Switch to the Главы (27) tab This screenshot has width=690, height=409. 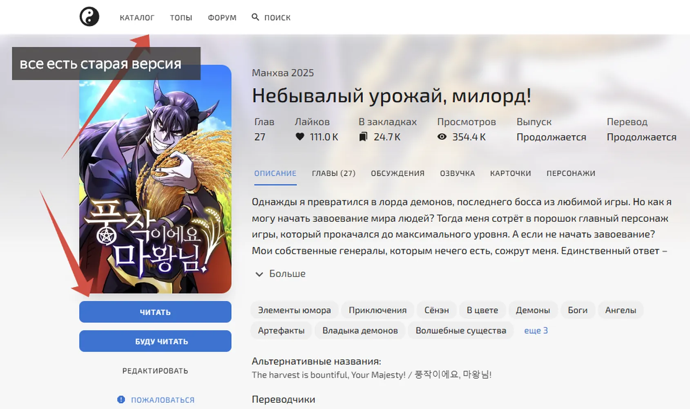(x=334, y=173)
